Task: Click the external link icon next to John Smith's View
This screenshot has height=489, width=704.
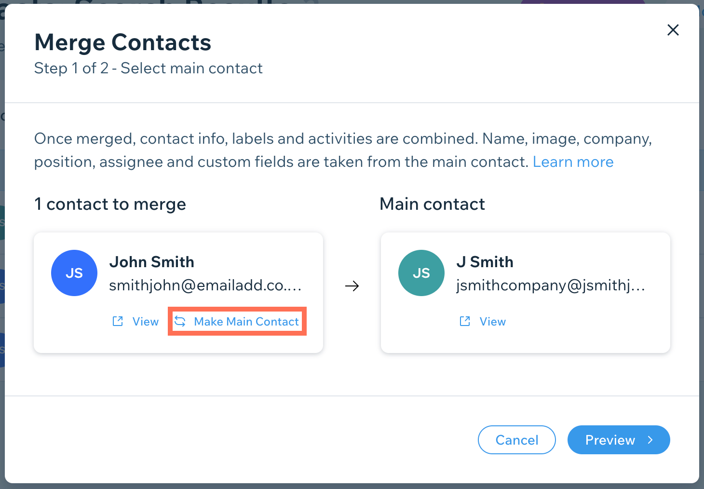Action: point(117,321)
